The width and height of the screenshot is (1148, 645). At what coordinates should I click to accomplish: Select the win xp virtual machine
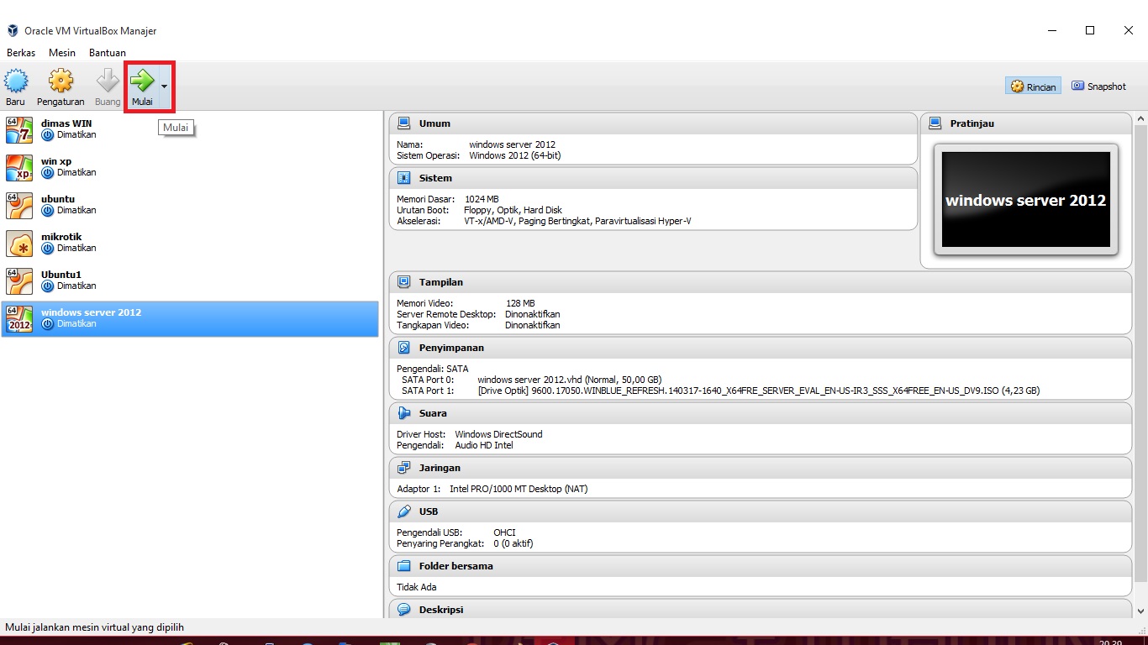tap(190, 167)
